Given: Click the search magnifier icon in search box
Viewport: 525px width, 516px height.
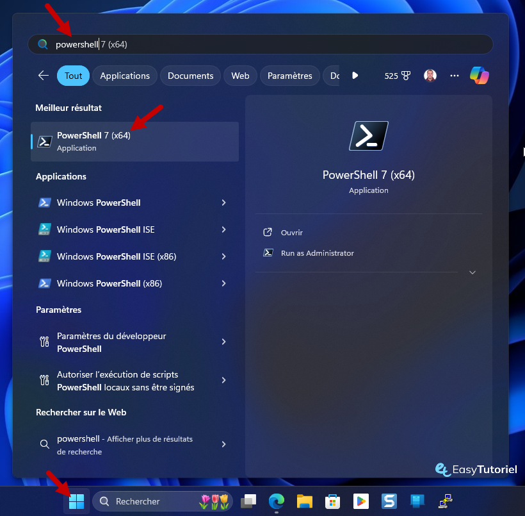Looking at the screenshot, I should [x=42, y=44].
